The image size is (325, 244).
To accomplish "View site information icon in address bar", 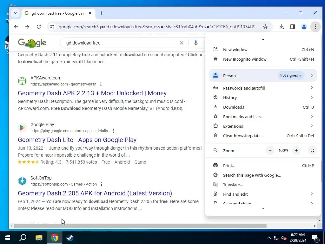I will pos(52,27).
